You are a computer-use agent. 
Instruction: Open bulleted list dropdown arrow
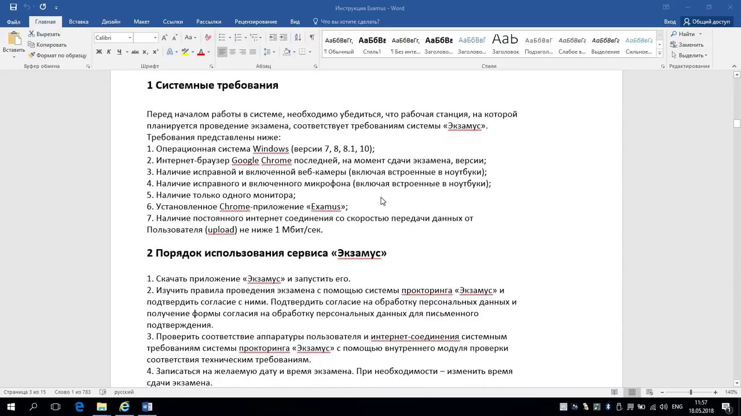coord(229,38)
